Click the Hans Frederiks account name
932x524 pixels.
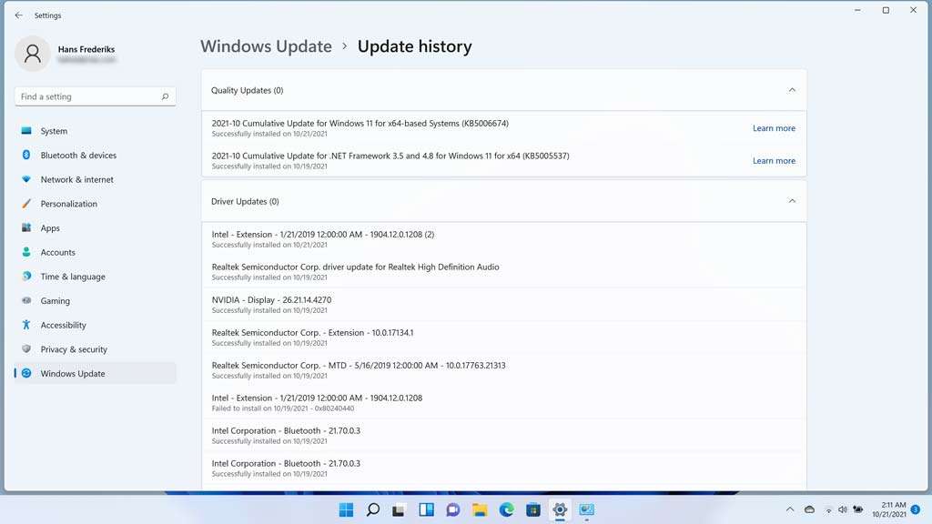coord(86,49)
